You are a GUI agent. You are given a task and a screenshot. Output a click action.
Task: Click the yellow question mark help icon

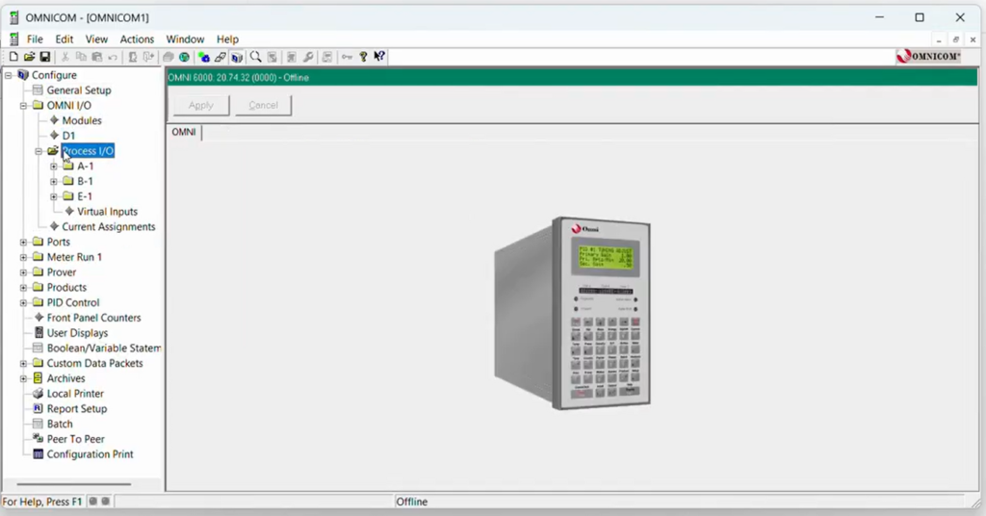(363, 57)
